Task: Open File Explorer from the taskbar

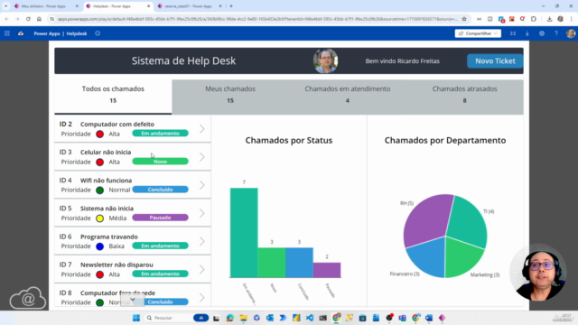Action: point(243,318)
